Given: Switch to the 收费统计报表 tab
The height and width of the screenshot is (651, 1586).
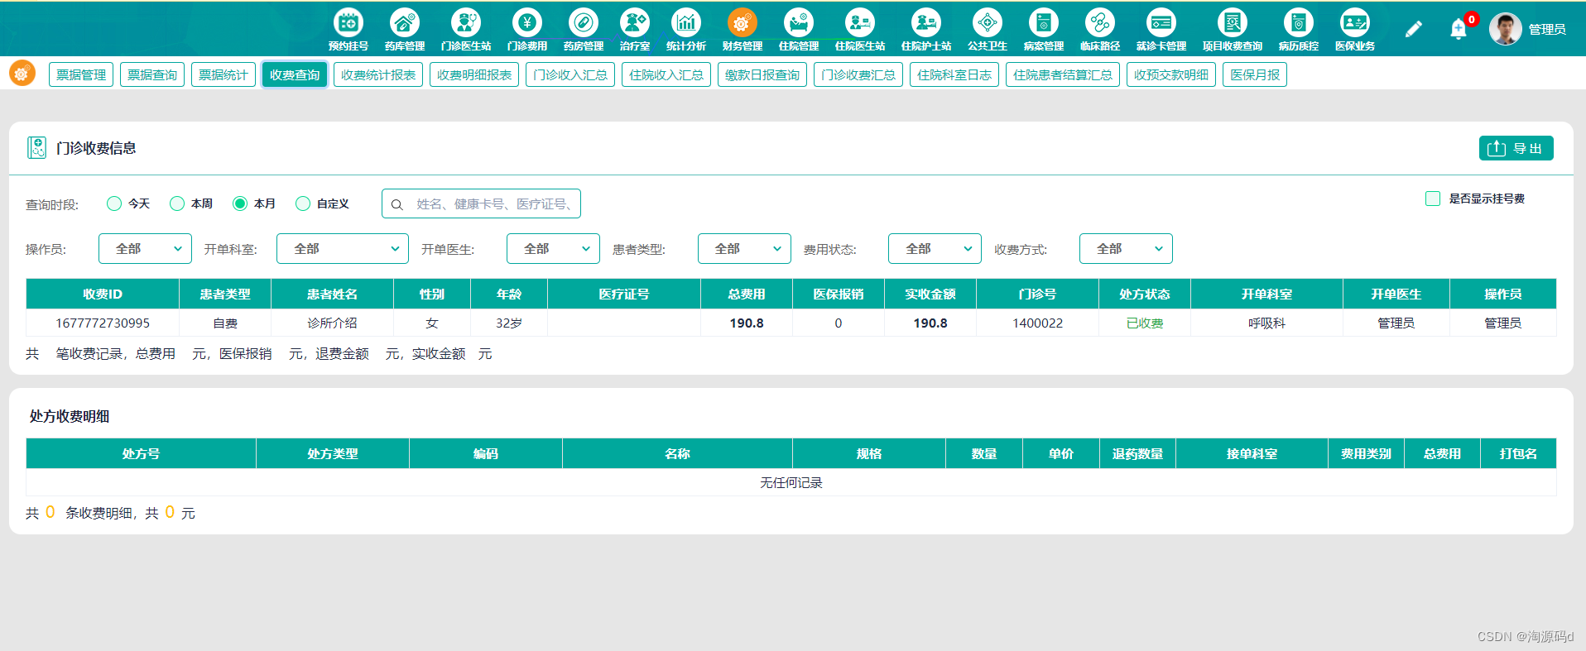Looking at the screenshot, I should [378, 74].
